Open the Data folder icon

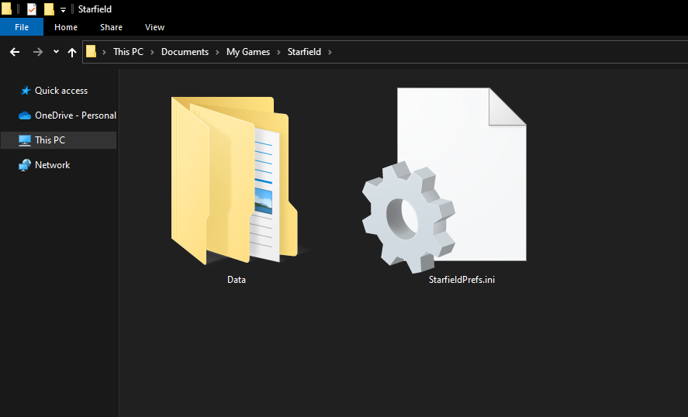pos(235,181)
